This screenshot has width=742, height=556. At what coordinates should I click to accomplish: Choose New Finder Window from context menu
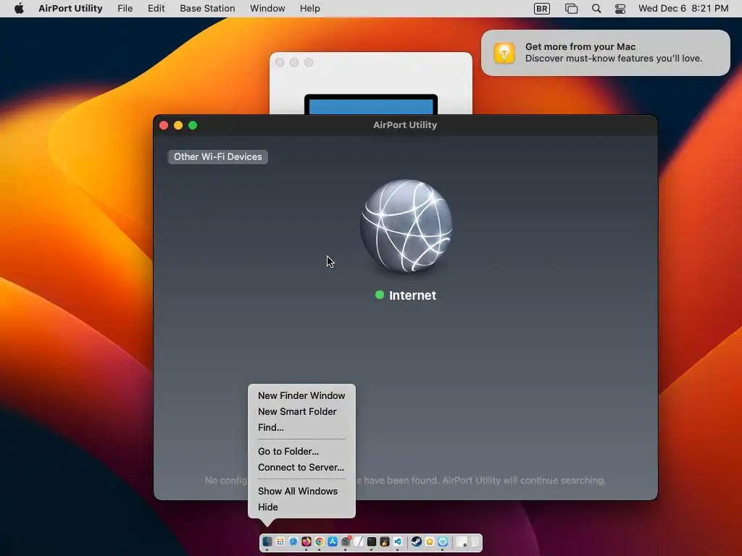coord(301,395)
